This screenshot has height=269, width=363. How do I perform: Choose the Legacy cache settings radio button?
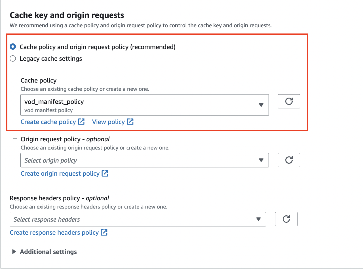[x=13, y=59]
